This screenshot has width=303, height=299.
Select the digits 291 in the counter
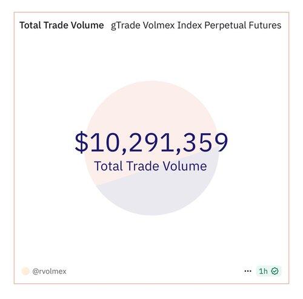pyautogui.click(x=151, y=142)
